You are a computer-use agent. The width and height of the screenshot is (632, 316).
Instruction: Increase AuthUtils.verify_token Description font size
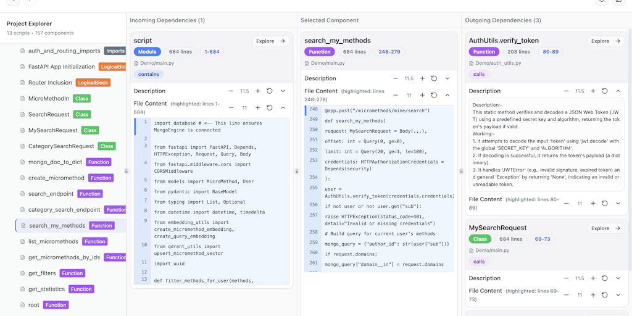tap(593, 91)
